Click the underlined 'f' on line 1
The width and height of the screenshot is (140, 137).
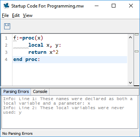(15, 38)
